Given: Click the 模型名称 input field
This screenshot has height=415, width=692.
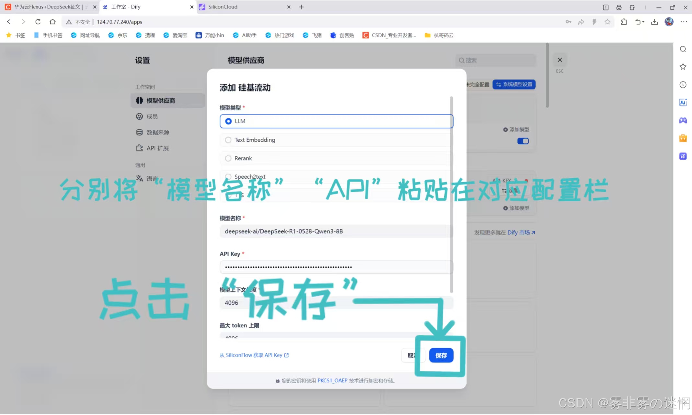Looking at the screenshot, I should 336,231.
